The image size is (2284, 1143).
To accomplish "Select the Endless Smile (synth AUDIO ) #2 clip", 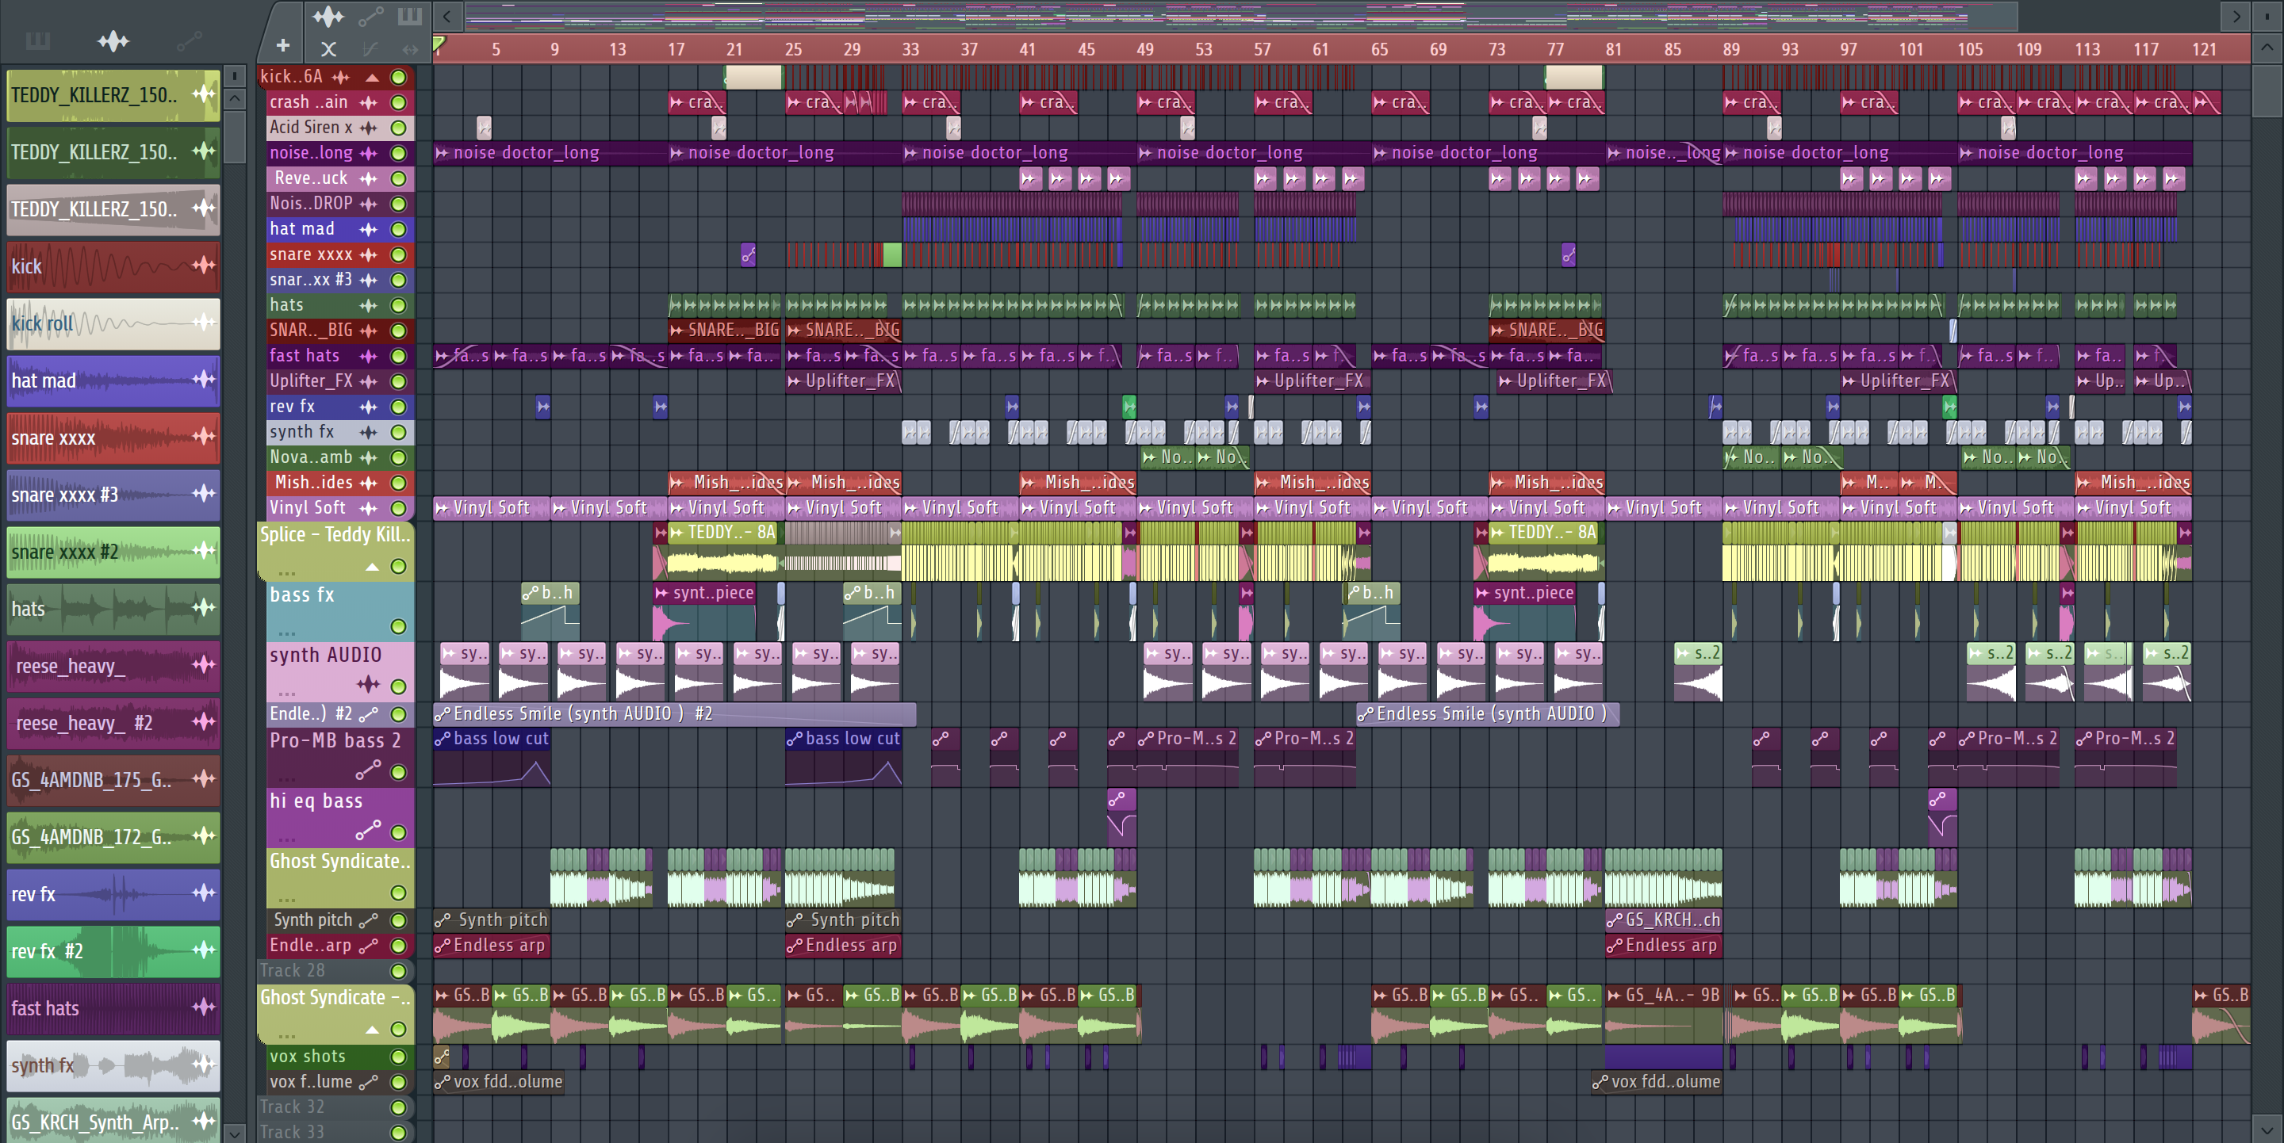I will 674,714.
